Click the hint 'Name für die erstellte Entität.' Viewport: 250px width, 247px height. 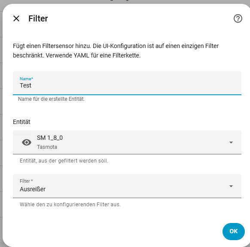(52, 99)
